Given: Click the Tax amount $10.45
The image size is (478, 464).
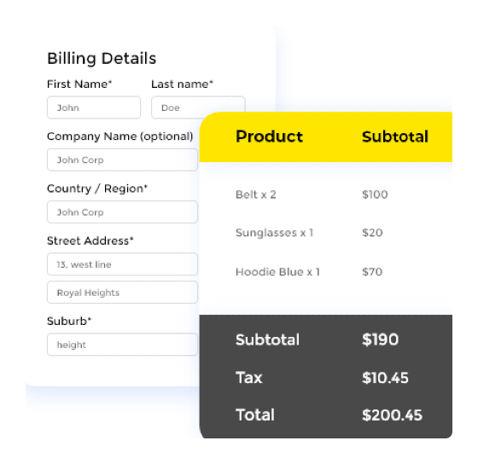Looking at the screenshot, I should [x=385, y=378].
